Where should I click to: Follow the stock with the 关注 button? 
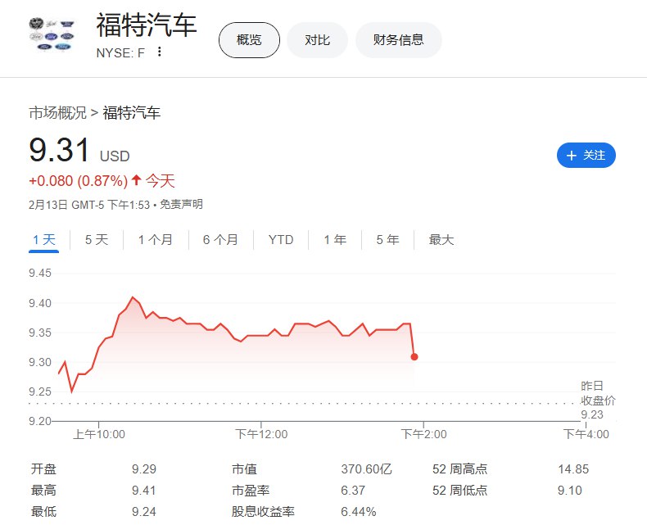click(x=586, y=155)
